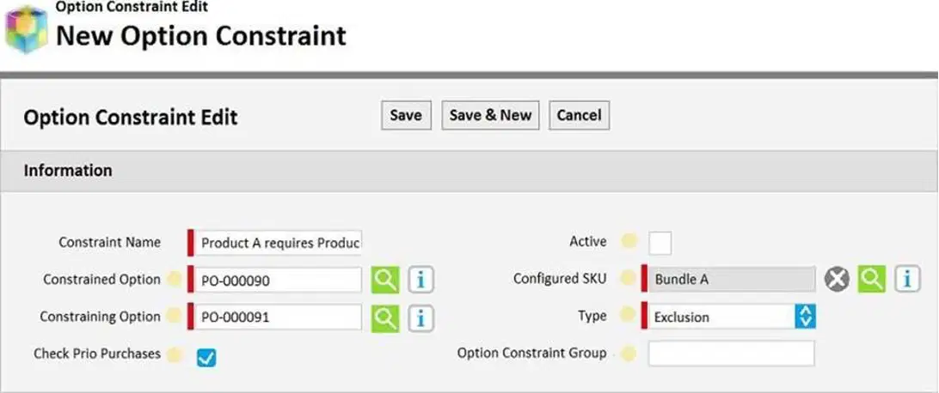Cancel the option constraint edit
This screenshot has height=393, width=939.
coord(579,115)
